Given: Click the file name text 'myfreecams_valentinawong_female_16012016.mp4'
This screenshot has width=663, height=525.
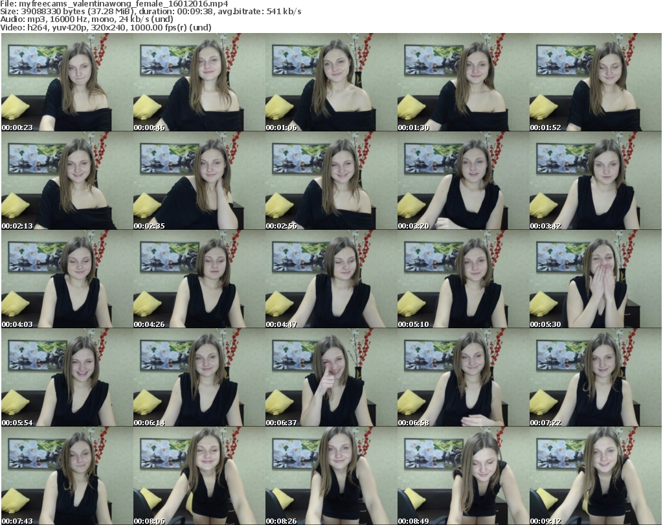Looking at the screenshot, I should pos(124,4).
